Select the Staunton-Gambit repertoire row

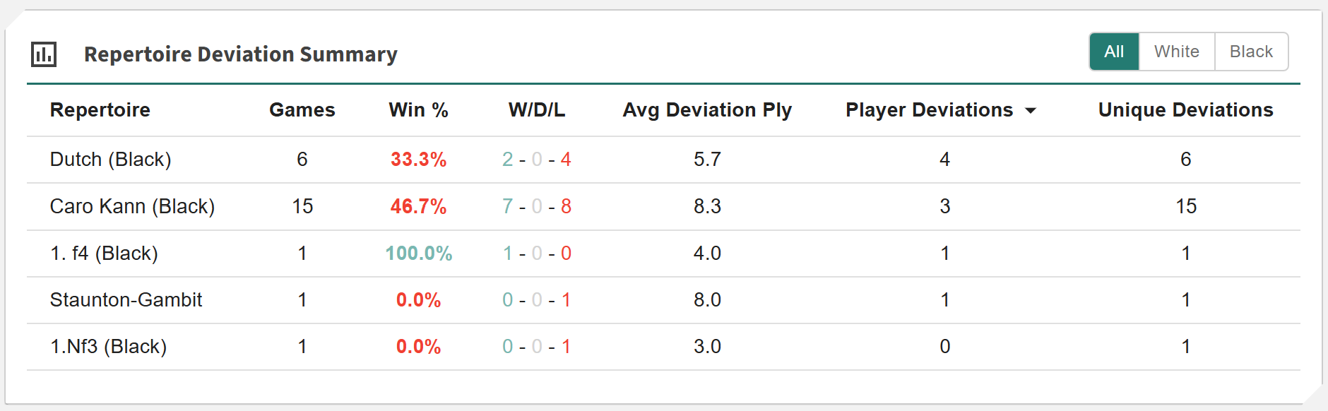pos(126,300)
